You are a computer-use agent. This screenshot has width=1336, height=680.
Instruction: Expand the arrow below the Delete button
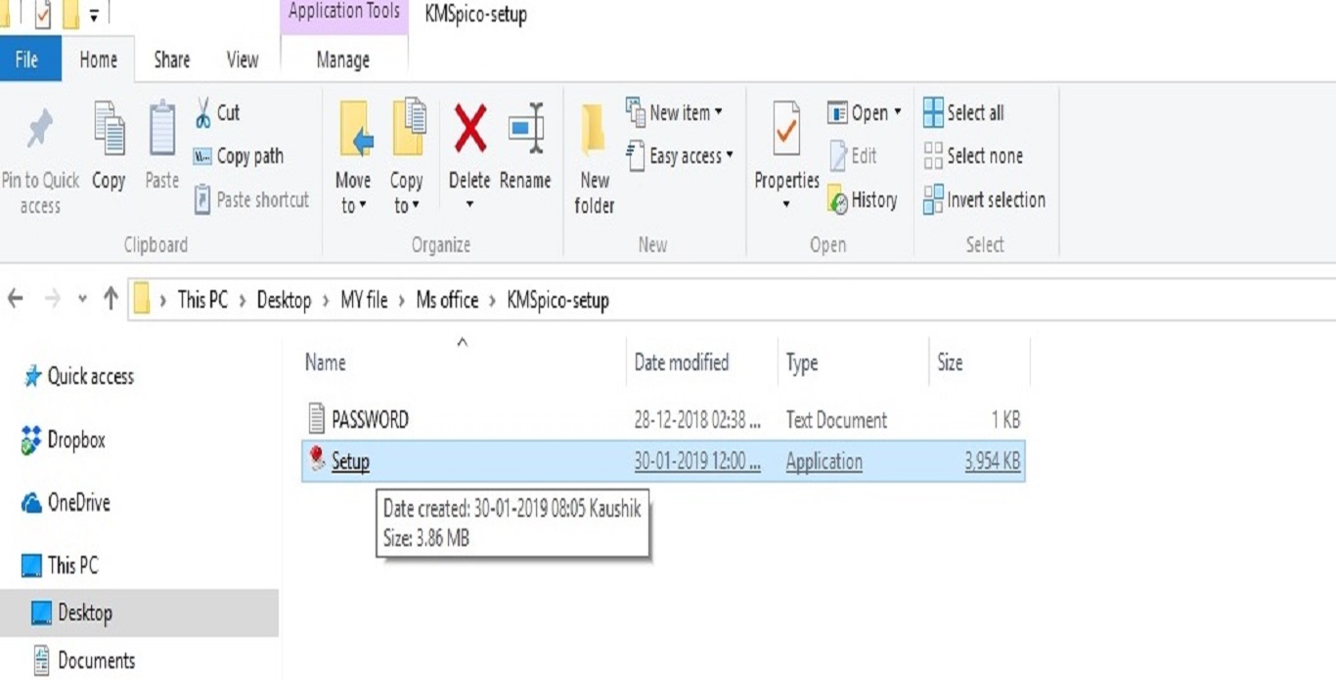(469, 204)
